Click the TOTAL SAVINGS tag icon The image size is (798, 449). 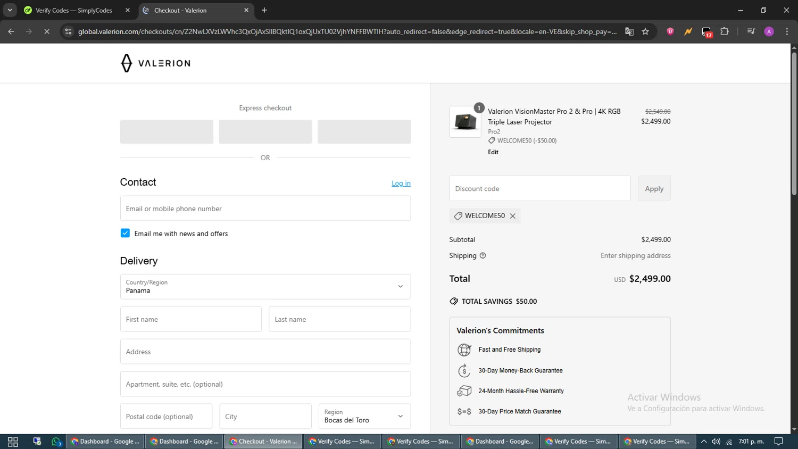point(454,301)
